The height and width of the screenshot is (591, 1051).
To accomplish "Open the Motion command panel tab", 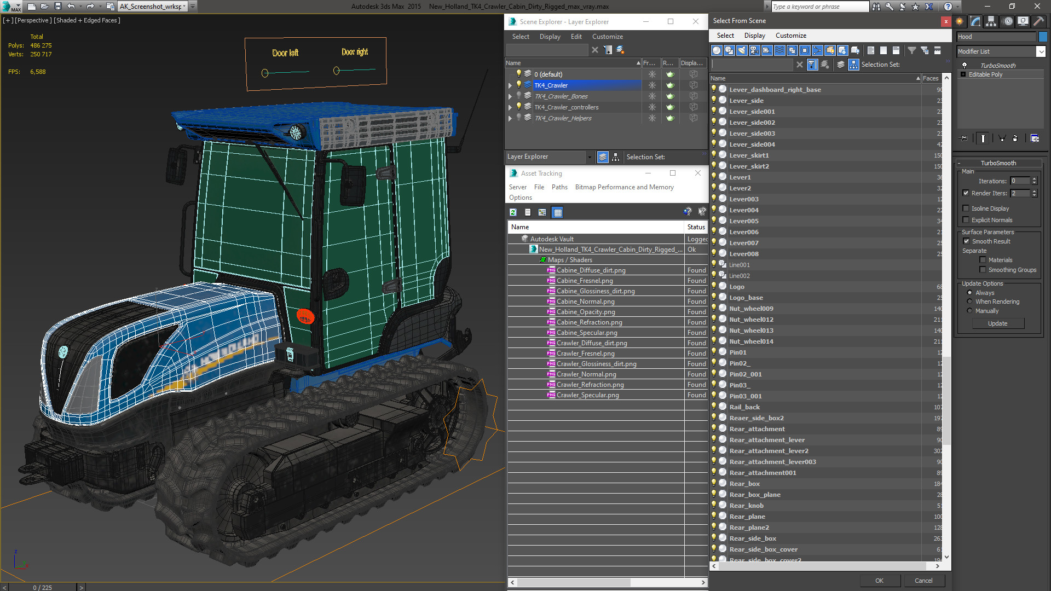I will [1007, 21].
